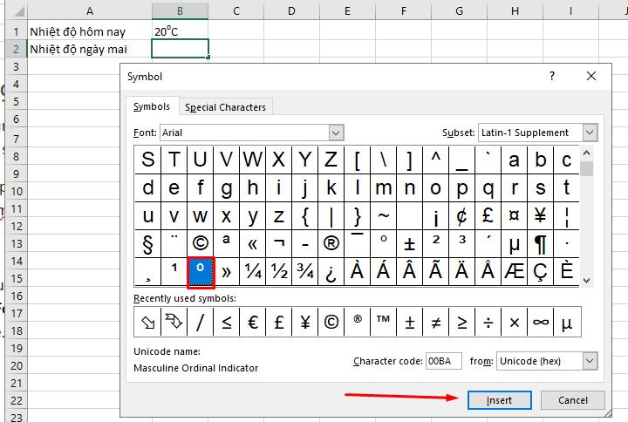Choose the plus-minus ± symbol in the character grid
This screenshot has height=422, width=628.
click(x=409, y=243)
